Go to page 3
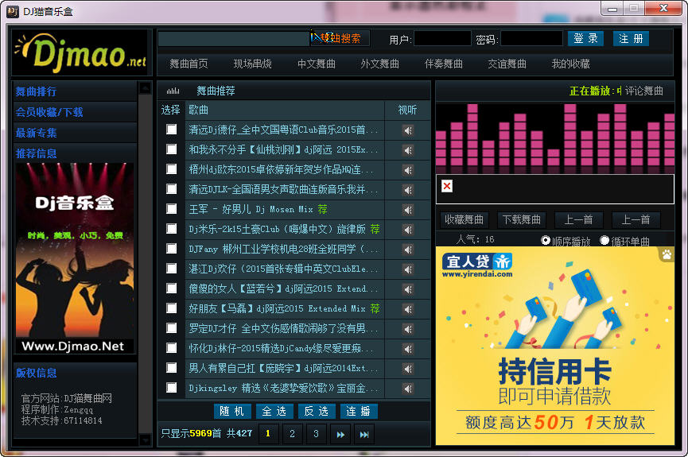 316,434
